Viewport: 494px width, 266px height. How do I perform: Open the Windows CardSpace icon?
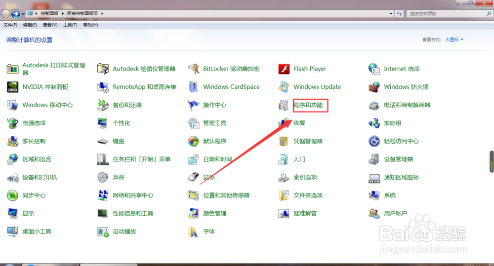coord(194,87)
